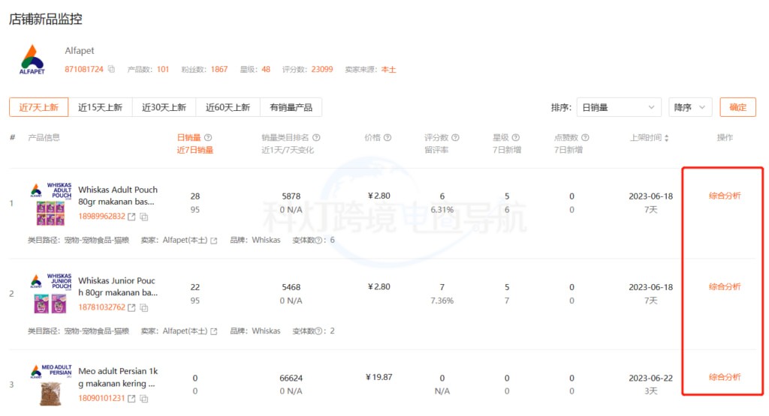The image size is (769, 416).
Task: Select the 近7天上新 tab
Action: [39, 107]
